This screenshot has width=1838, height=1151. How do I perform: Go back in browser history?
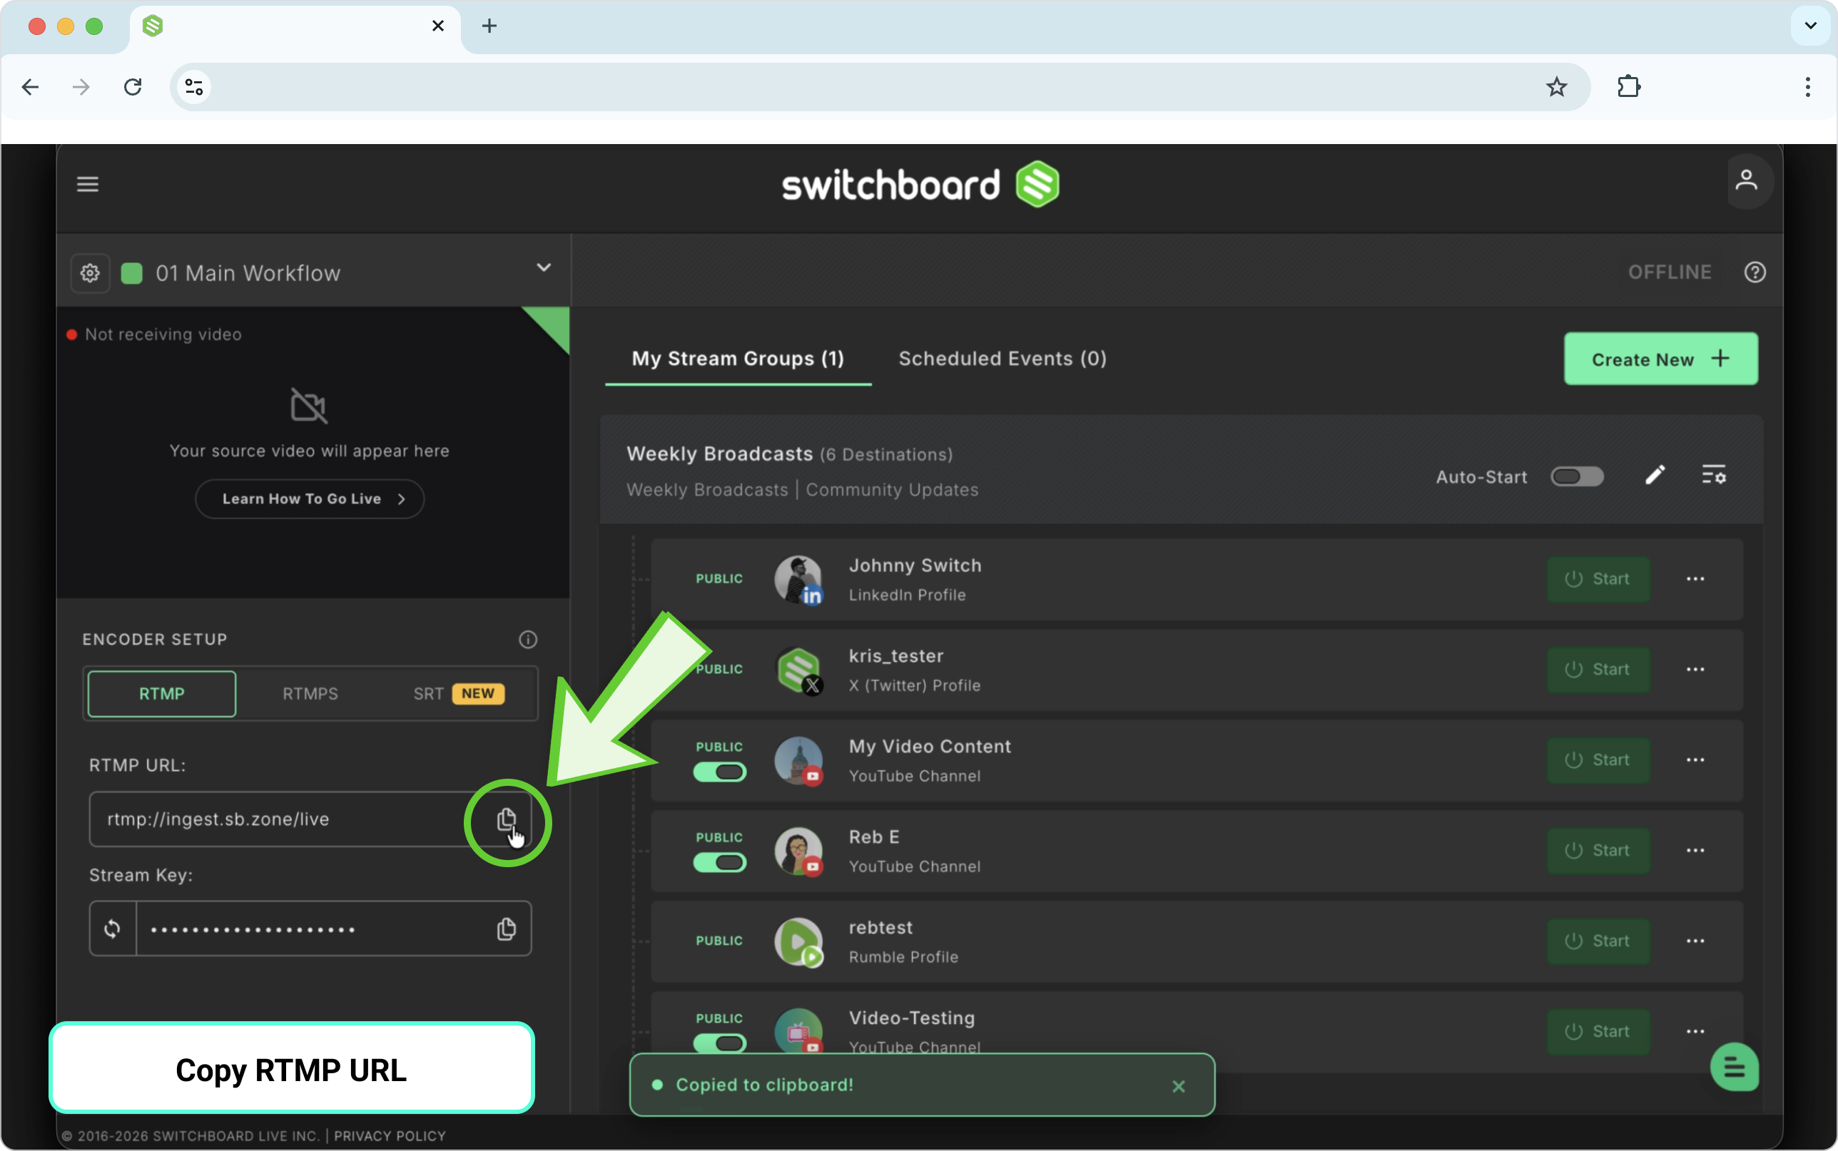pyautogui.click(x=31, y=87)
